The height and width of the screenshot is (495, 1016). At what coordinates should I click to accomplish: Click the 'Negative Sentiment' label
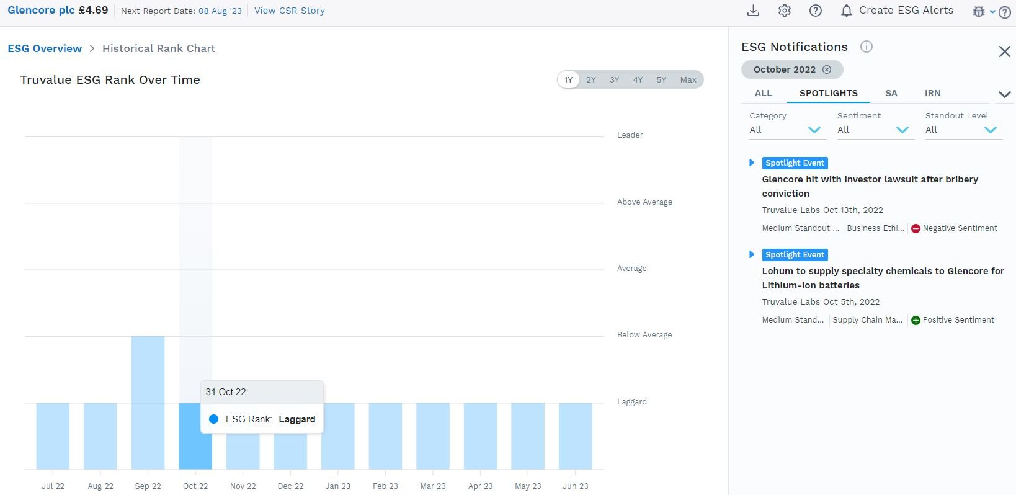(960, 228)
